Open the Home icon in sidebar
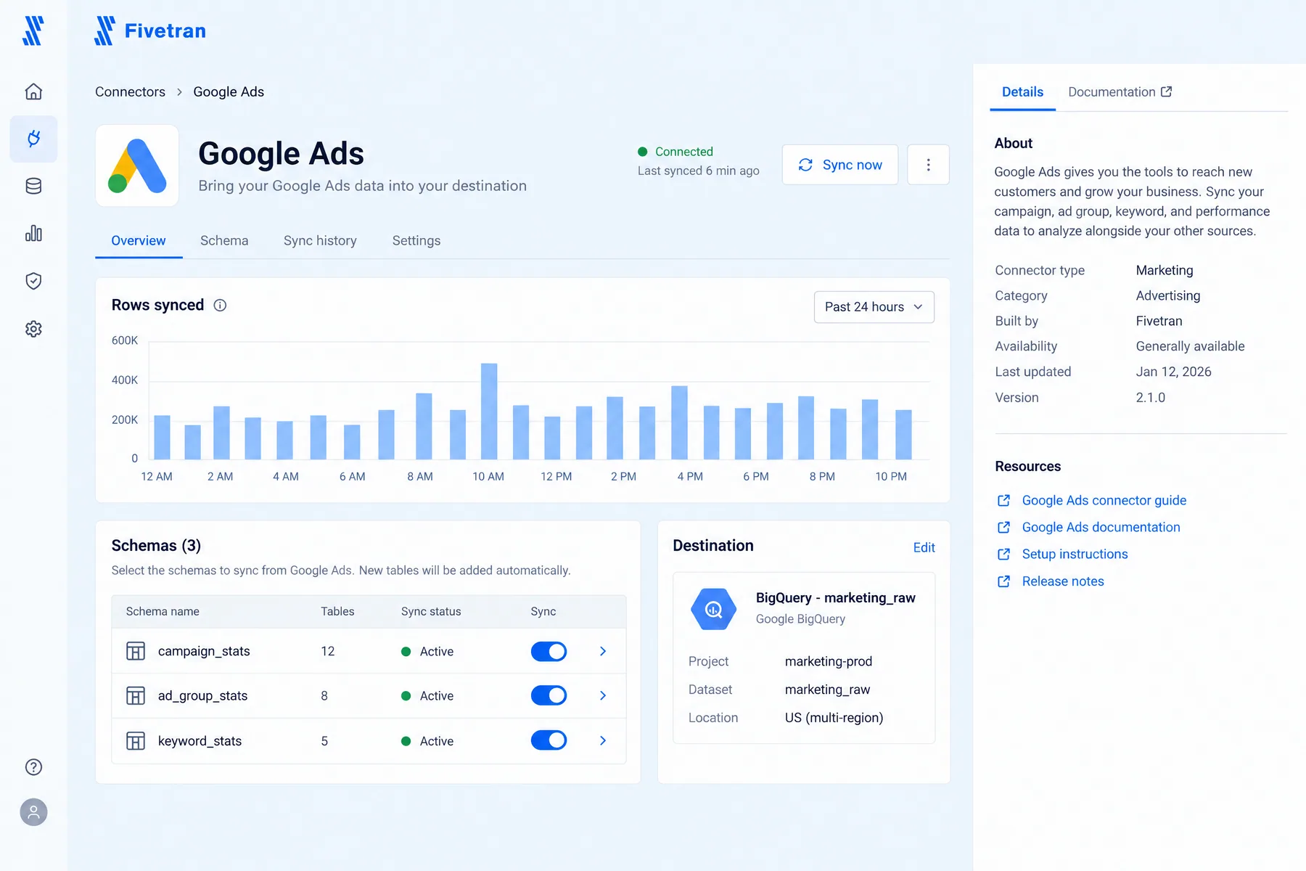 click(x=33, y=91)
